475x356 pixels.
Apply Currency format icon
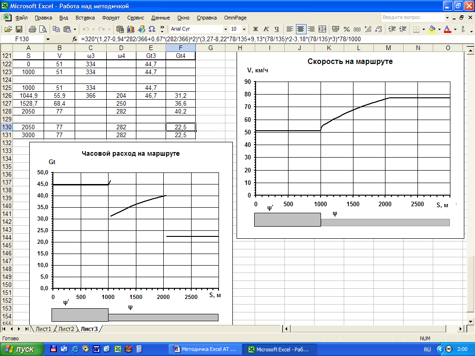335,29
